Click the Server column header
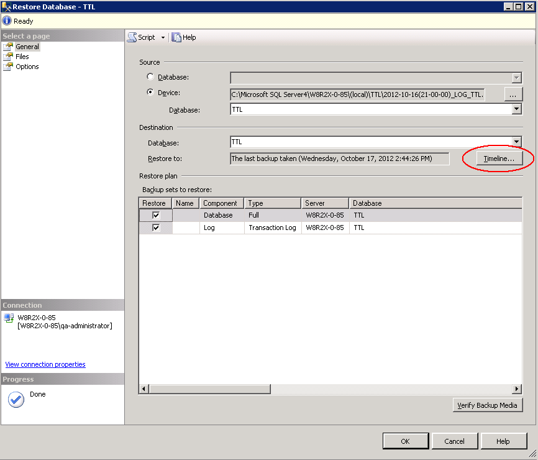The image size is (538, 460). [326, 203]
